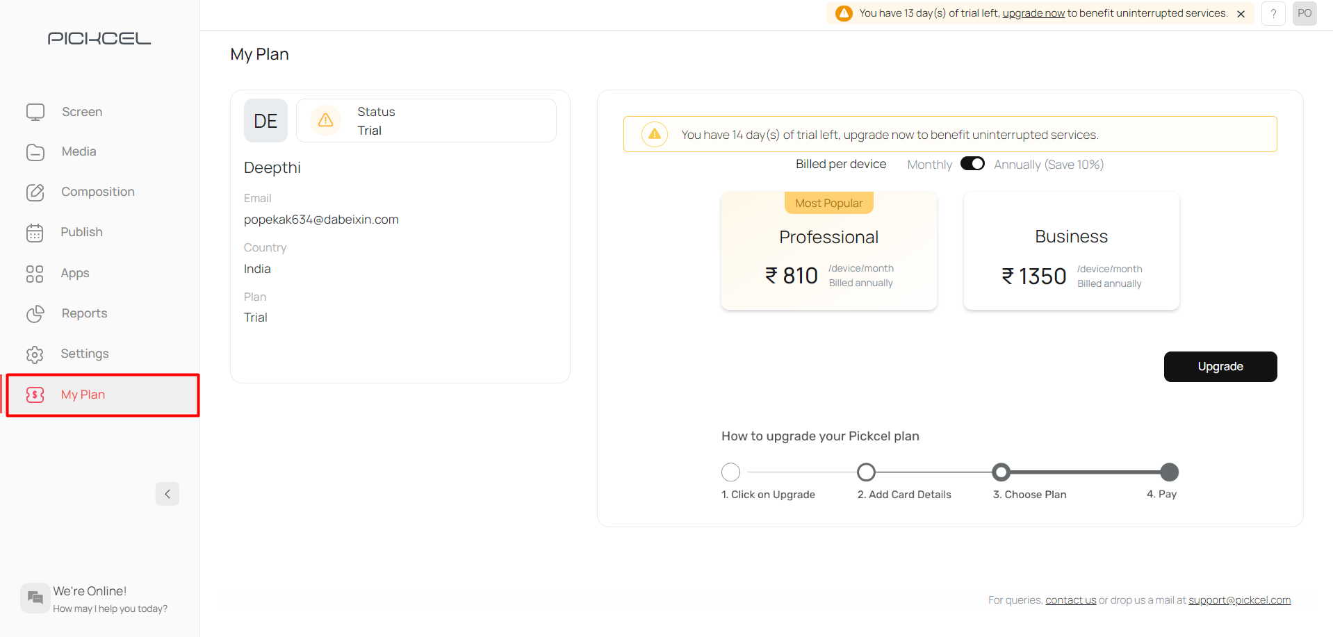Click the Reports pie chart icon
1333x637 pixels.
pos(35,314)
